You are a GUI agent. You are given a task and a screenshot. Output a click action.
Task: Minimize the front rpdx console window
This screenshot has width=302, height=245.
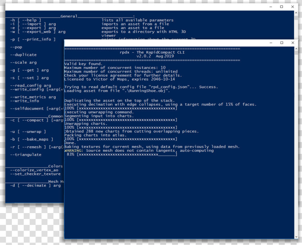point(271,43)
